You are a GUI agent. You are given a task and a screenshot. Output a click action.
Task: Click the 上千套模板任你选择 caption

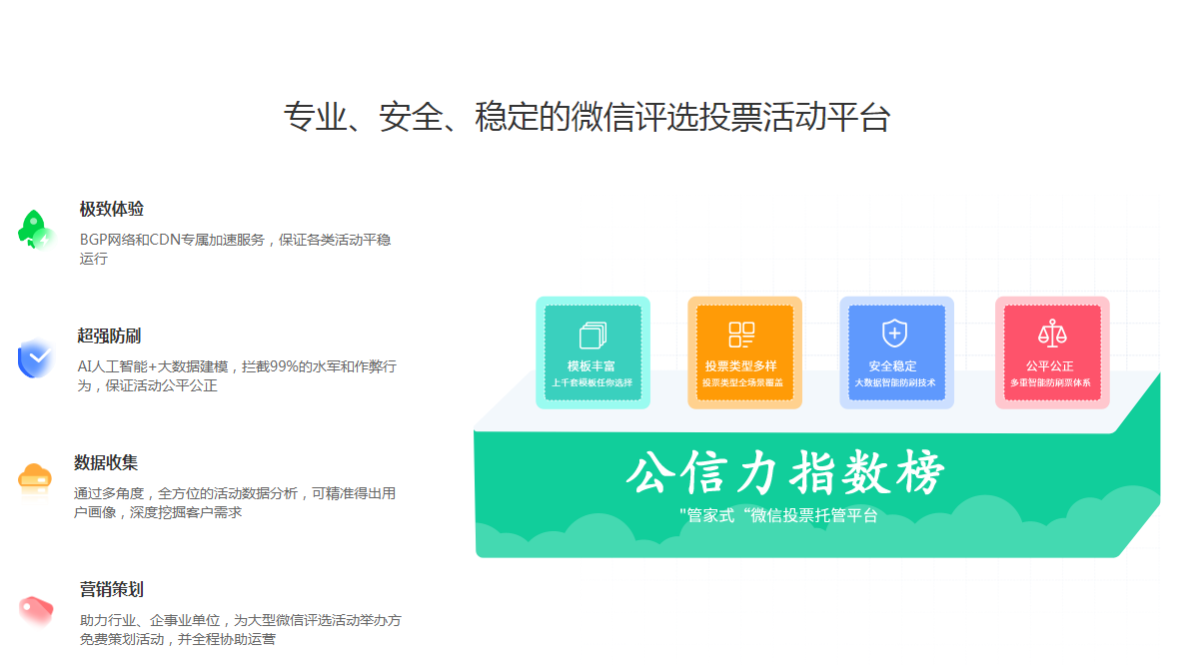pos(593,383)
